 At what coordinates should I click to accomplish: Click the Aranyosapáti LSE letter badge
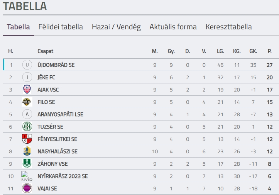tap(27, 114)
